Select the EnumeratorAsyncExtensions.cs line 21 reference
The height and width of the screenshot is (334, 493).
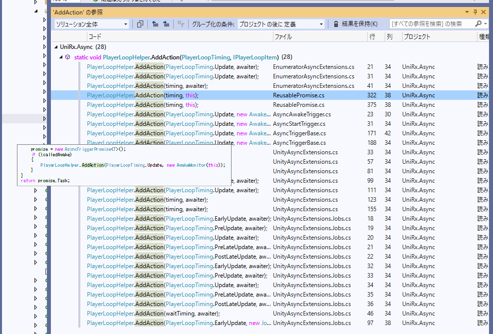tap(270, 67)
